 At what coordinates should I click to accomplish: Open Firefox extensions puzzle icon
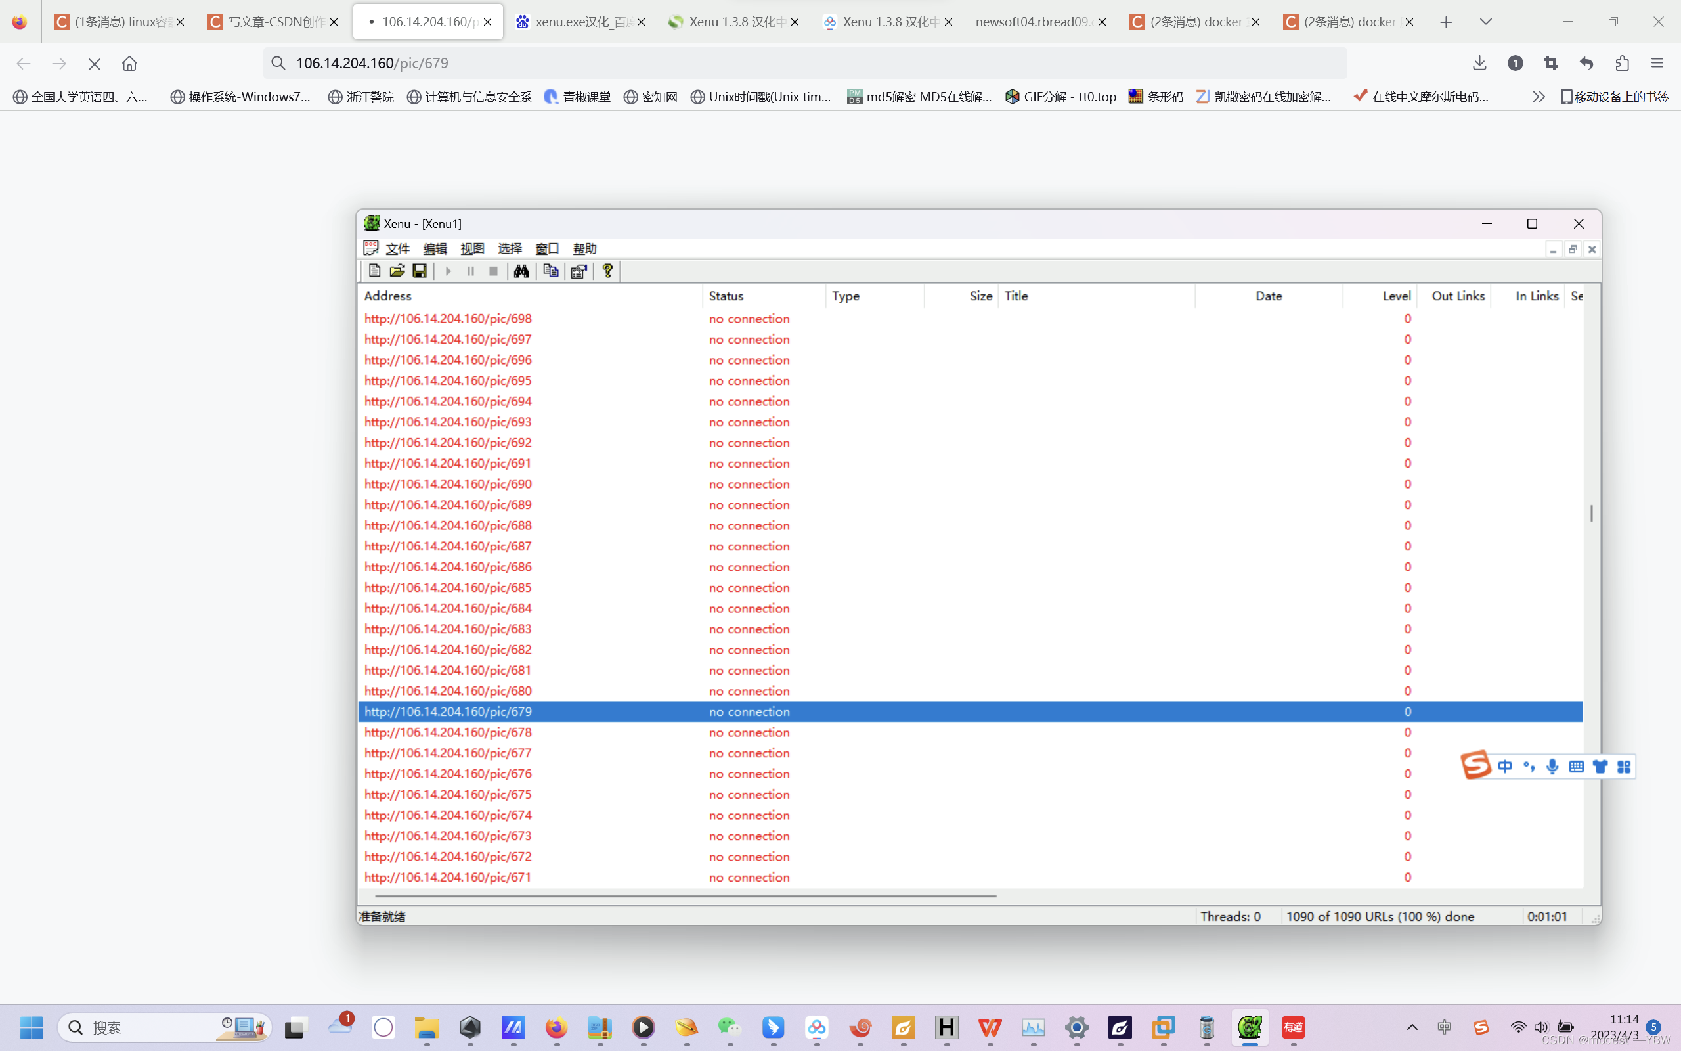point(1622,63)
